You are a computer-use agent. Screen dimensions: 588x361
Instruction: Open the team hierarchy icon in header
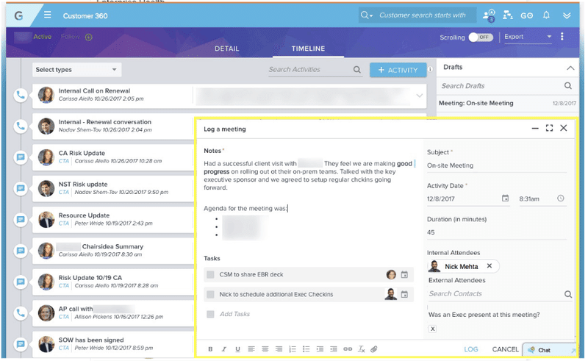(x=508, y=15)
